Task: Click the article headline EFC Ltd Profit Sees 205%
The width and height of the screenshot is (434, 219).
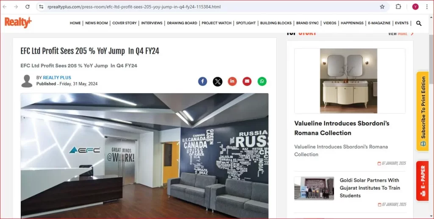Action: point(90,51)
